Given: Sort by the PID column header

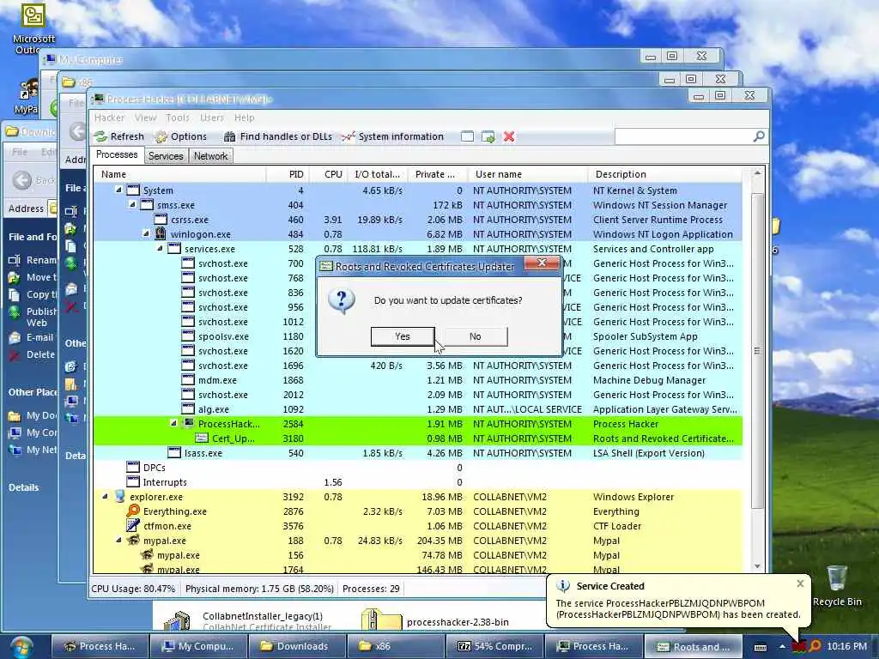Looking at the screenshot, I should (287, 174).
